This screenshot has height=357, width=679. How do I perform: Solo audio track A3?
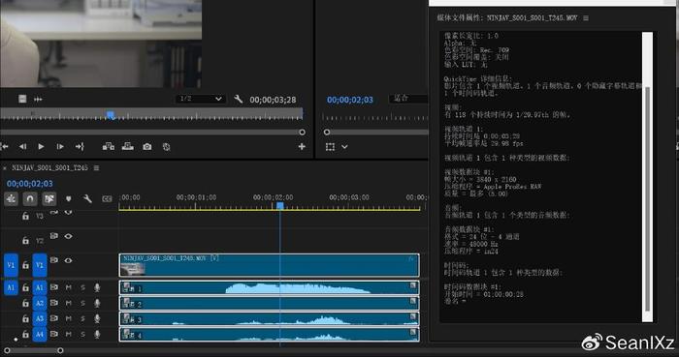click(82, 318)
